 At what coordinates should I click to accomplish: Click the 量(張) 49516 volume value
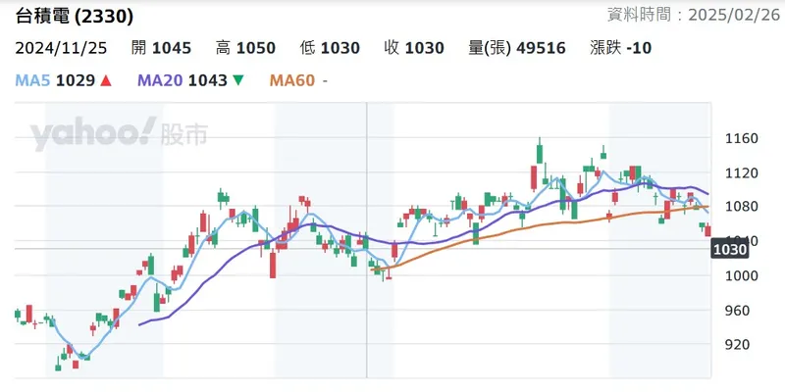(517, 48)
